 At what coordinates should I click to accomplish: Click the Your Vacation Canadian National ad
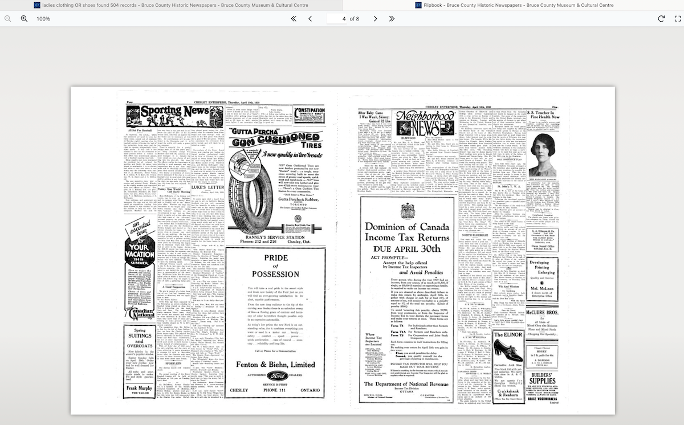click(139, 268)
